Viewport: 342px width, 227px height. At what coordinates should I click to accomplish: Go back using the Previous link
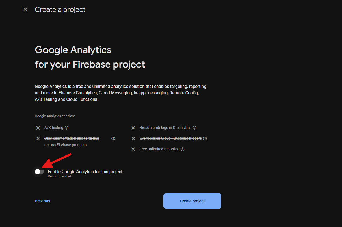point(42,201)
